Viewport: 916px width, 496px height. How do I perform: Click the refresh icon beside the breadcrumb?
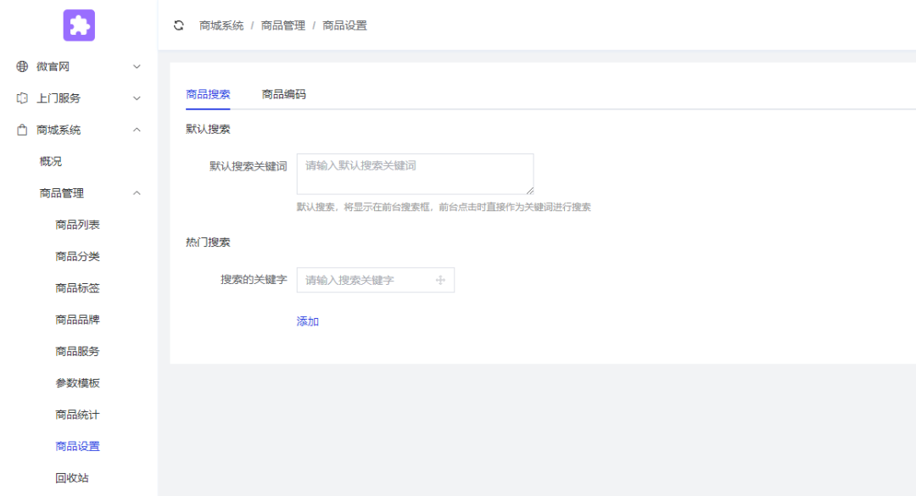coord(179,25)
